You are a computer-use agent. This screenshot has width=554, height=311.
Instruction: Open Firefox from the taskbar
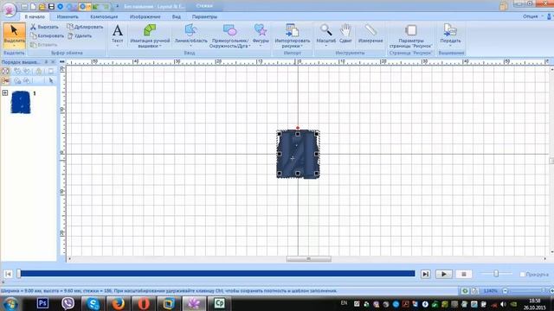[118, 303]
